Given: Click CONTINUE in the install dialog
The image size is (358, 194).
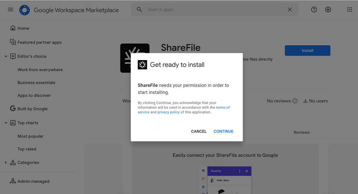Looking at the screenshot, I should pyautogui.click(x=223, y=131).
